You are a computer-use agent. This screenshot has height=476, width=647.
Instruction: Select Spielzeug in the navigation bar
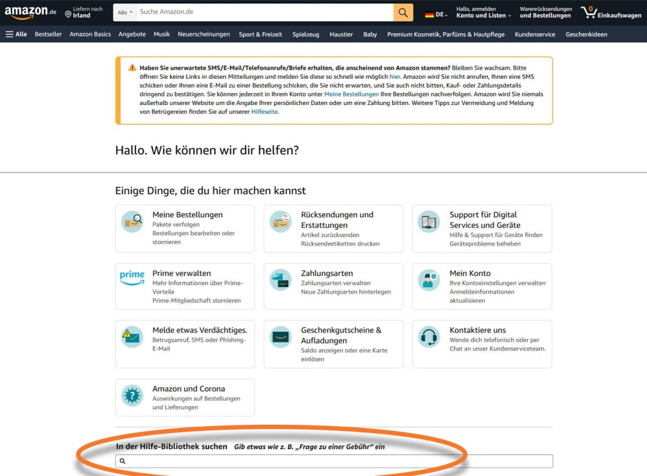point(306,34)
